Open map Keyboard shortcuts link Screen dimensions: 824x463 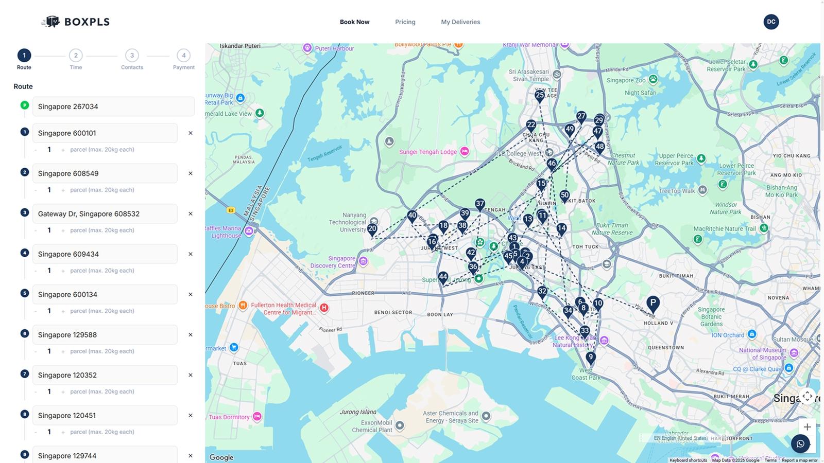coord(688,460)
